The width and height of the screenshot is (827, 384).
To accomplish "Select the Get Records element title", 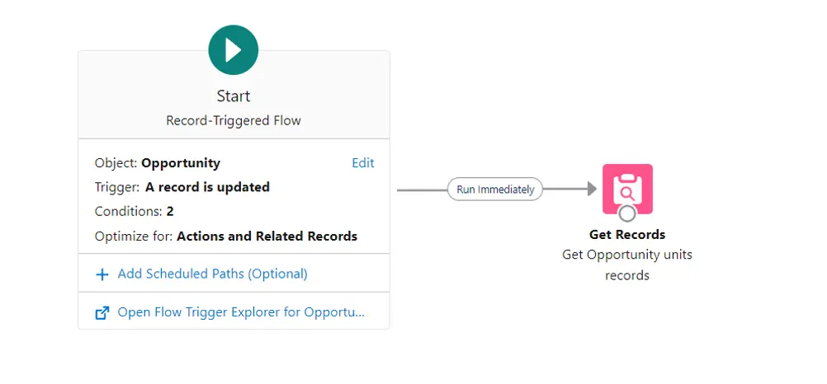I will pyautogui.click(x=627, y=235).
